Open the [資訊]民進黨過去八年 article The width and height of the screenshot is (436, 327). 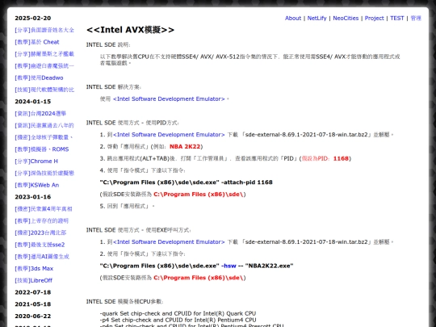tap(44, 125)
